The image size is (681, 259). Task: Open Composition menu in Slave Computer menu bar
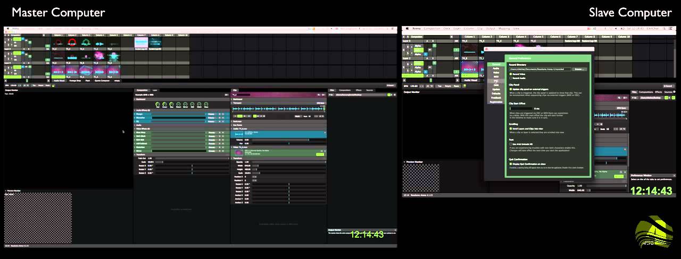pos(431,28)
